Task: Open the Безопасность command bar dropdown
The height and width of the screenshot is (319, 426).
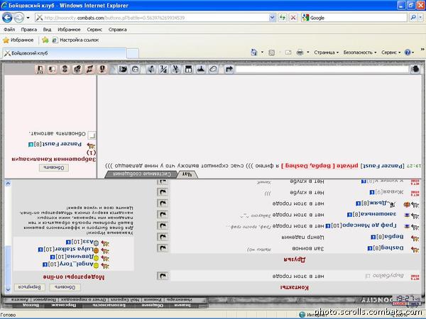Action: (x=360, y=52)
